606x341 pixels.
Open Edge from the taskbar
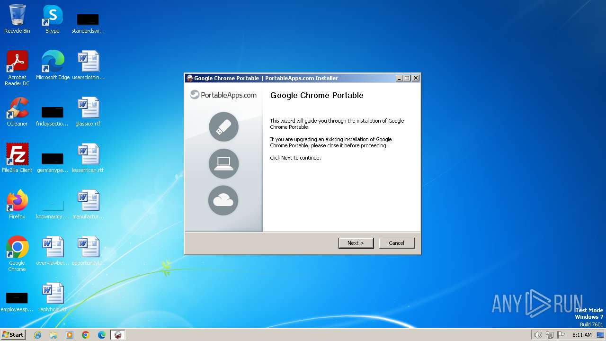click(x=102, y=335)
